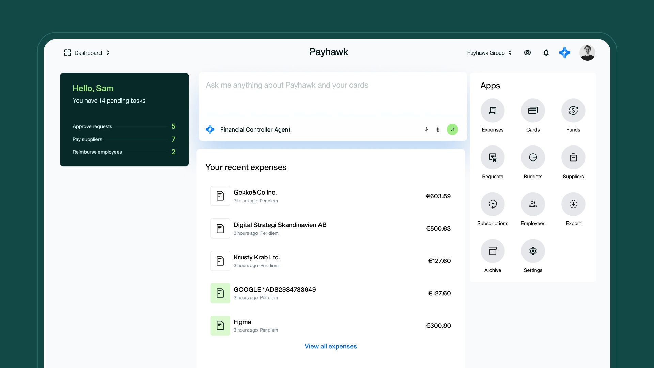Open the Digital Strategi Skandinavien AB expense name

click(x=280, y=225)
